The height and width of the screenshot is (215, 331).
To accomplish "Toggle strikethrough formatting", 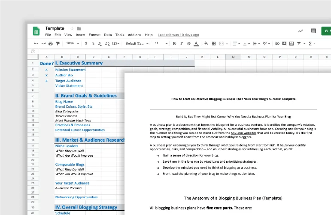I will [189, 43].
